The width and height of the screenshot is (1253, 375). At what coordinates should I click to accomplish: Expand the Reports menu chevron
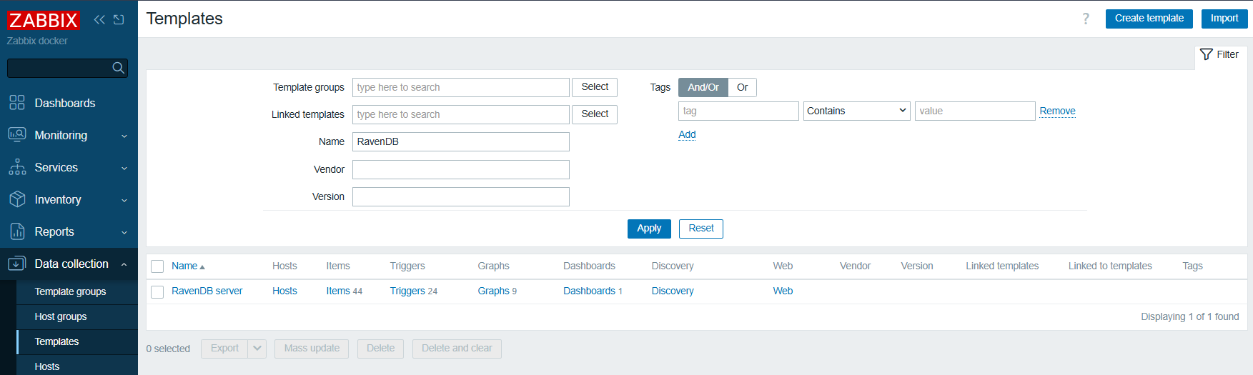(x=124, y=232)
